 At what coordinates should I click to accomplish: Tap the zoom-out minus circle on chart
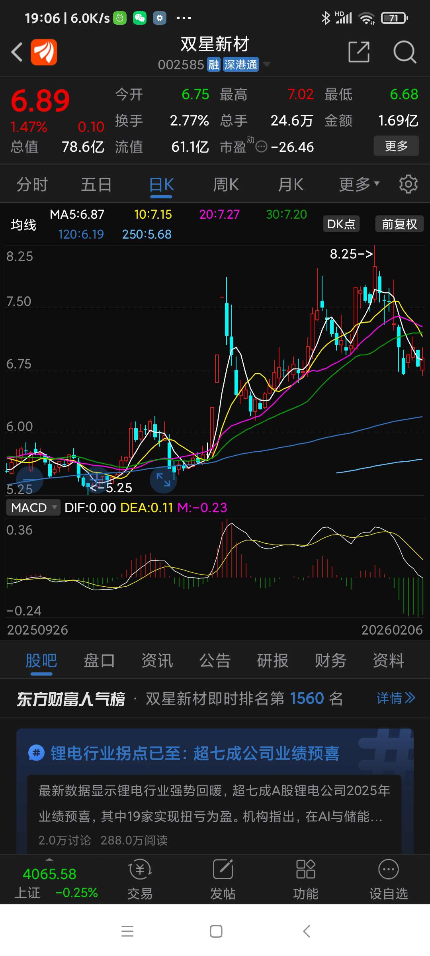29,480
